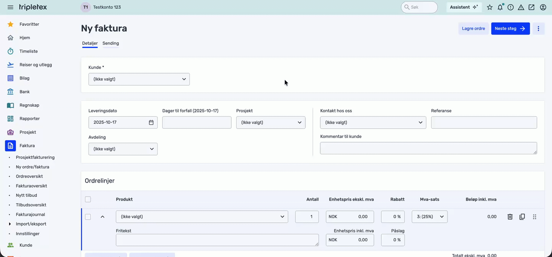Screen dimensions: 552x257
Task: Open Fakturaoversikt in the sidebar
Action: 31,186
